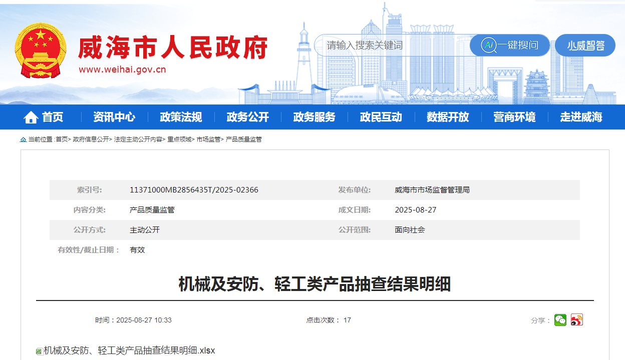The width and height of the screenshot is (625, 360).
Task: Click breadcrumb link 政府信息公开
Action: coord(91,139)
